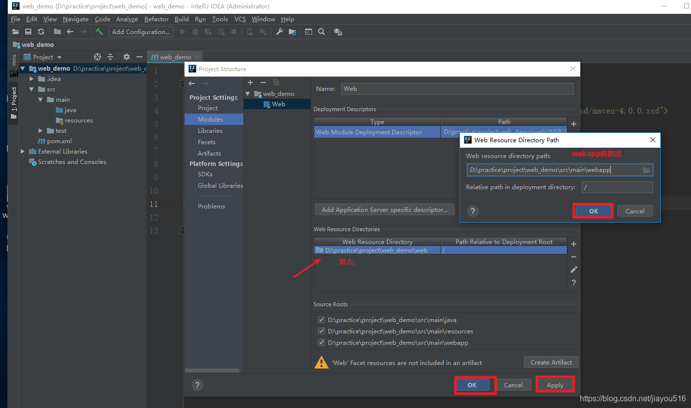691x408 pixels.
Task: Open the Navigate menu
Action: coord(76,19)
